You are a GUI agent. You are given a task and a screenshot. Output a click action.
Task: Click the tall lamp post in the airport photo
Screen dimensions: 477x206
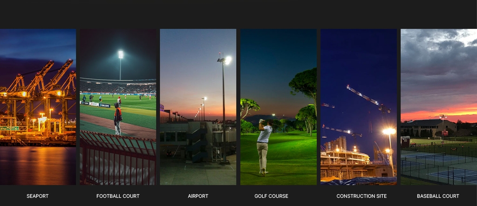coord(224,109)
